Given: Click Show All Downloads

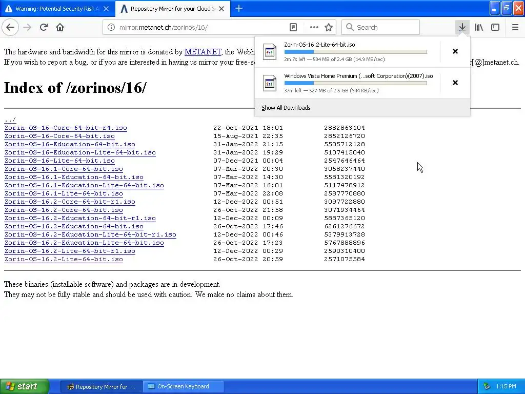Looking at the screenshot, I should tap(286, 108).
